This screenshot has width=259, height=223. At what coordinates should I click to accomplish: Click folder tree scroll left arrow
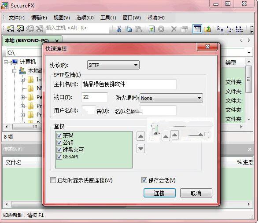[x=7, y=127]
